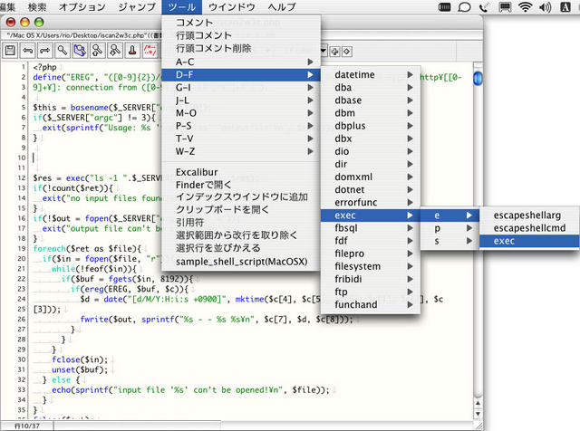Click the volume icon in menu bar

tap(546, 7)
